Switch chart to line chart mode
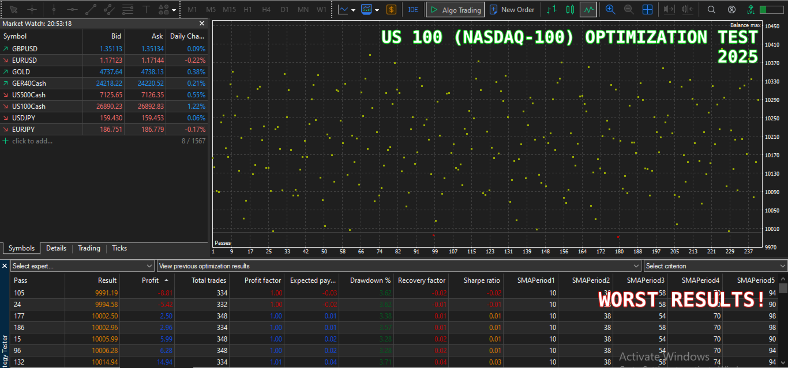 click(588, 10)
